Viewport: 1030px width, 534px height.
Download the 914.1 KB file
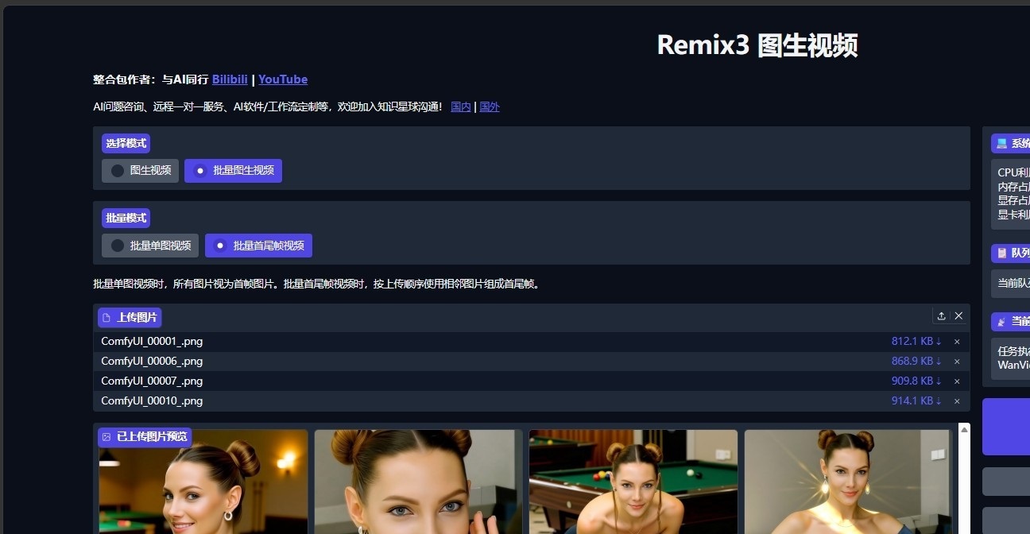coord(916,400)
